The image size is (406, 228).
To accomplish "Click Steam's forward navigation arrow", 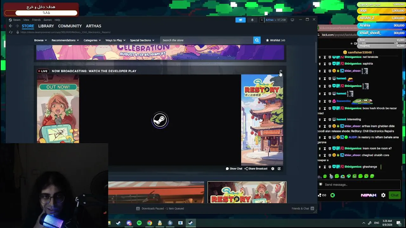I will [x=17, y=26].
